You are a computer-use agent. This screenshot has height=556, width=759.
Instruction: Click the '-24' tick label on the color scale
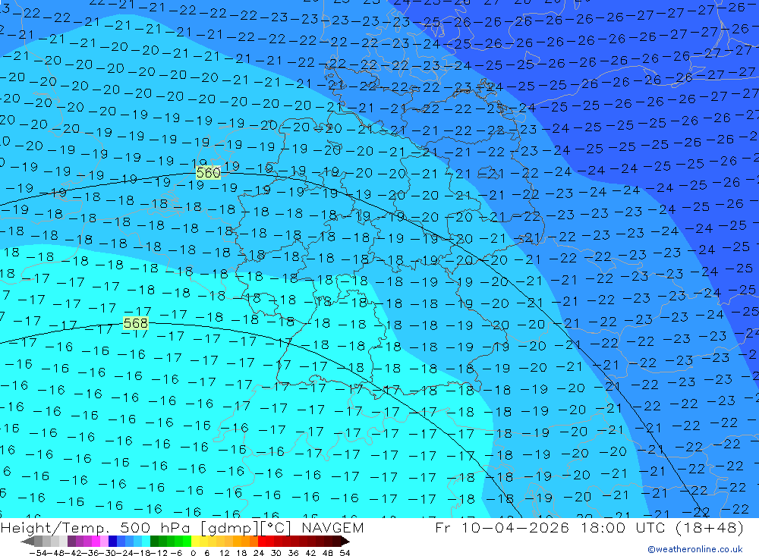pyautogui.click(x=125, y=553)
